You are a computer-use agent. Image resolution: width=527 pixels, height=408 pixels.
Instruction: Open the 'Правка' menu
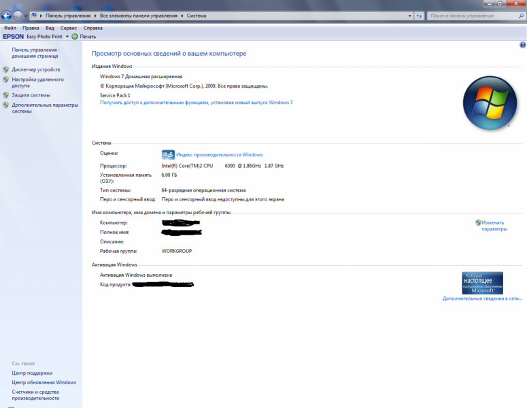tap(31, 28)
